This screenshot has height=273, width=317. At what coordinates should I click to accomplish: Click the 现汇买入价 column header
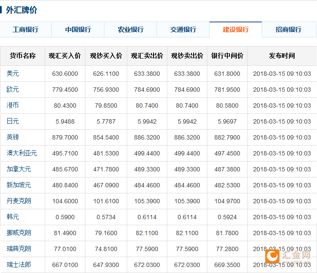65,56
